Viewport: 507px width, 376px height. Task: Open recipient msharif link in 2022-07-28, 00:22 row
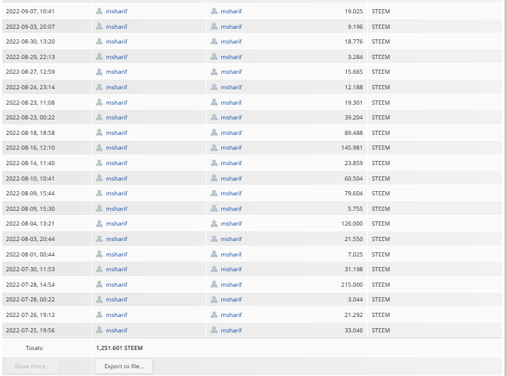(x=231, y=299)
